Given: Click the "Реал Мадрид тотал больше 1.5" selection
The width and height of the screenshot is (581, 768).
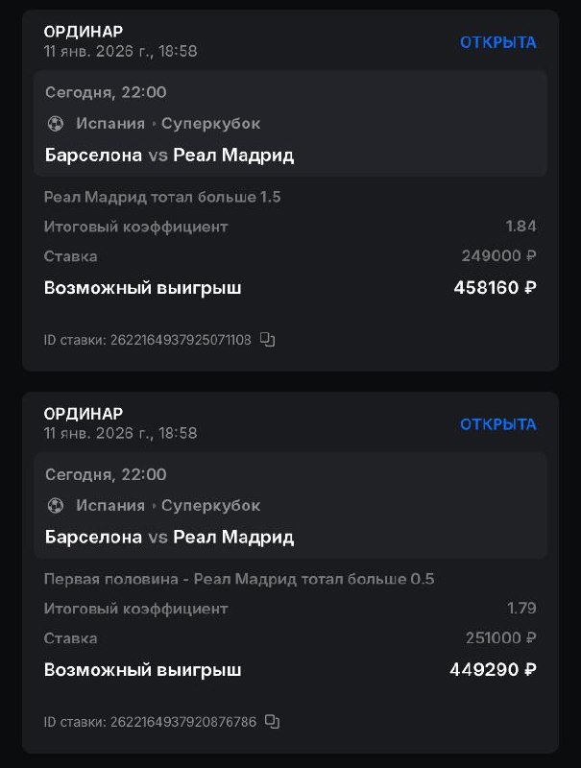Looking at the screenshot, I should click(x=162, y=197).
